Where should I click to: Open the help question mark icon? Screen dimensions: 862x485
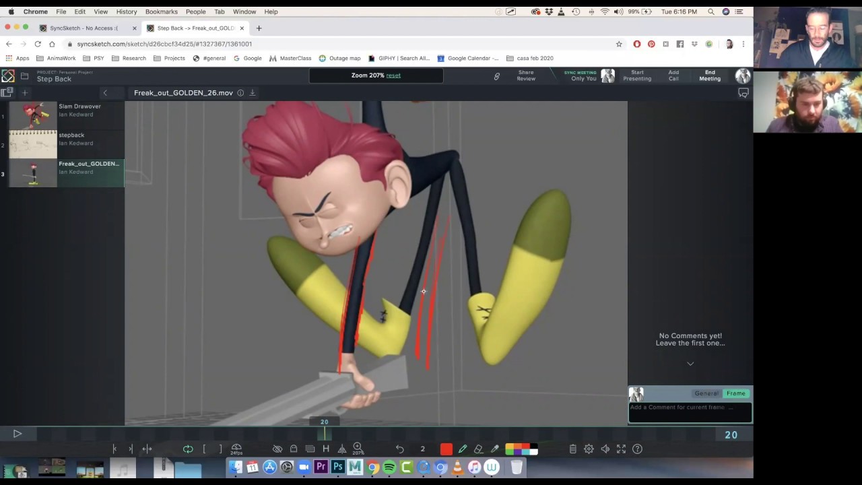pos(637,449)
